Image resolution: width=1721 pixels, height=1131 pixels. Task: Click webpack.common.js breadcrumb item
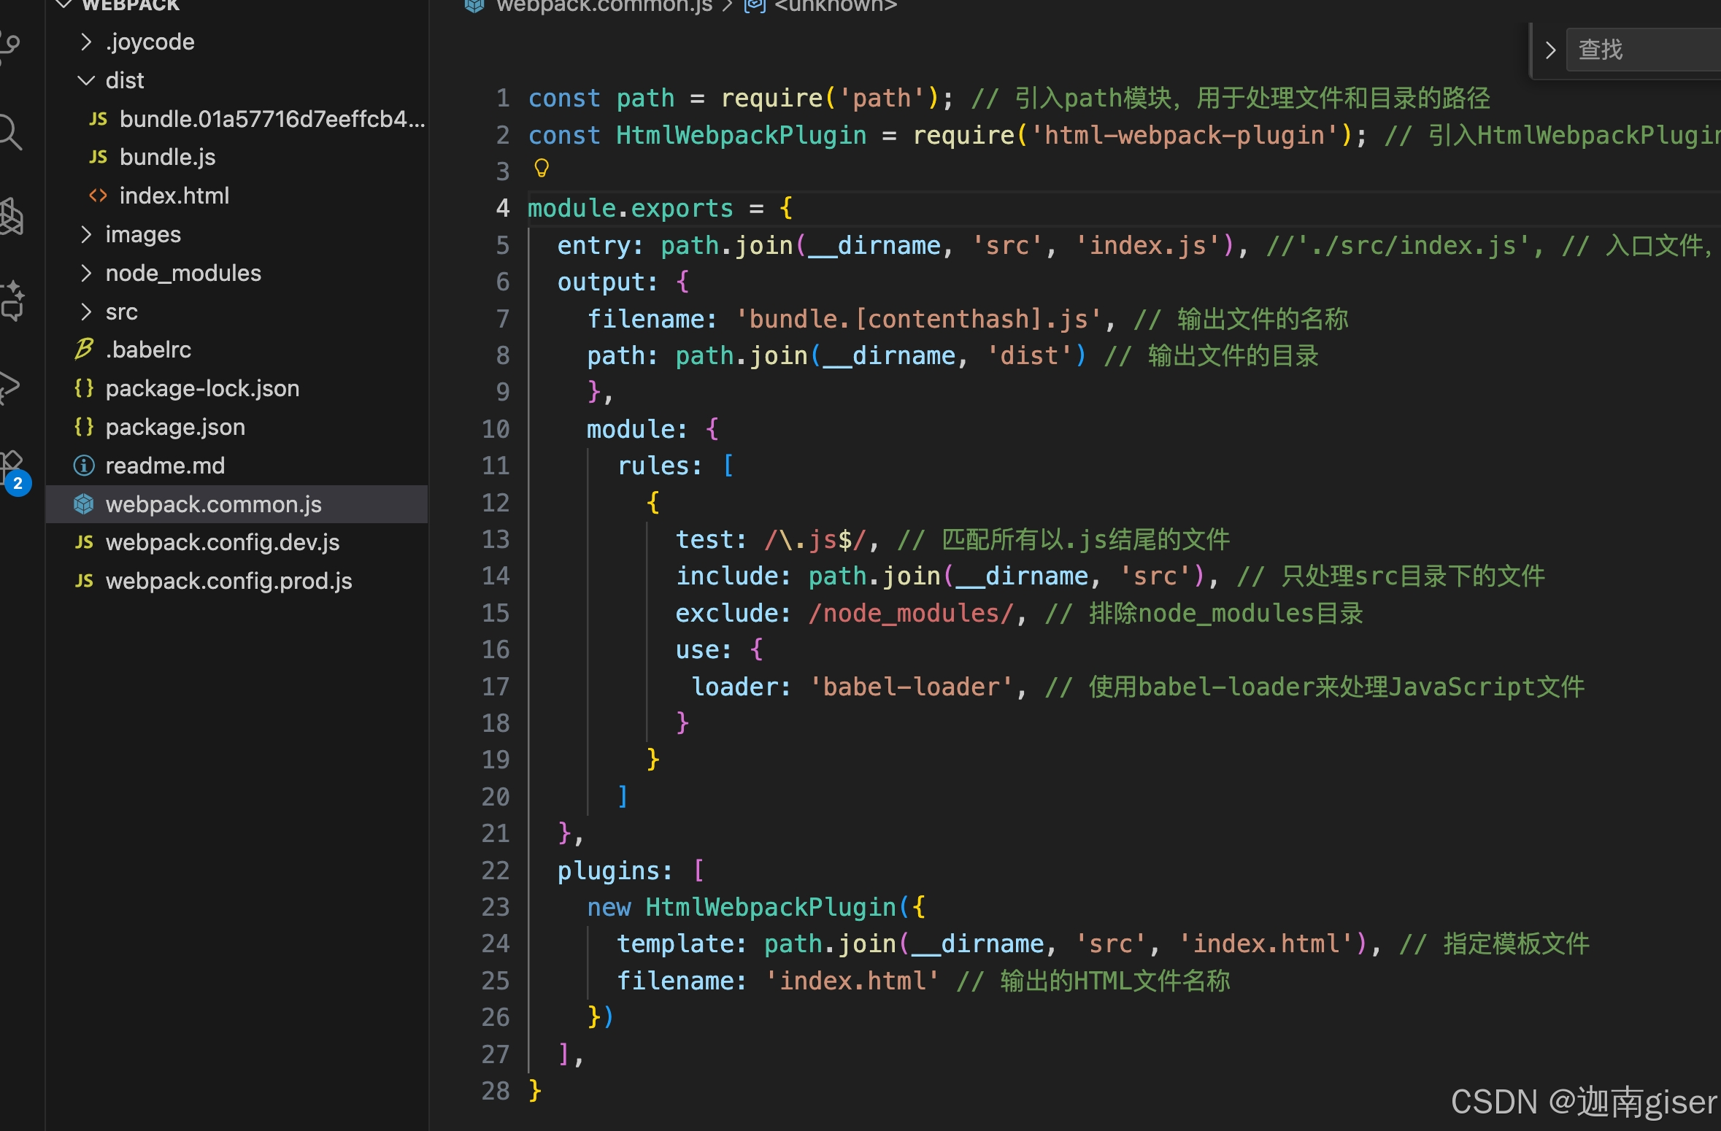click(x=604, y=6)
